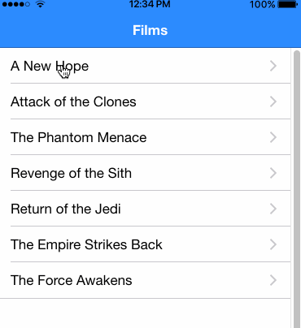Select Attack of the Clones from list
The width and height of the screenshot is (301, 328).
[x=145, y=101]
